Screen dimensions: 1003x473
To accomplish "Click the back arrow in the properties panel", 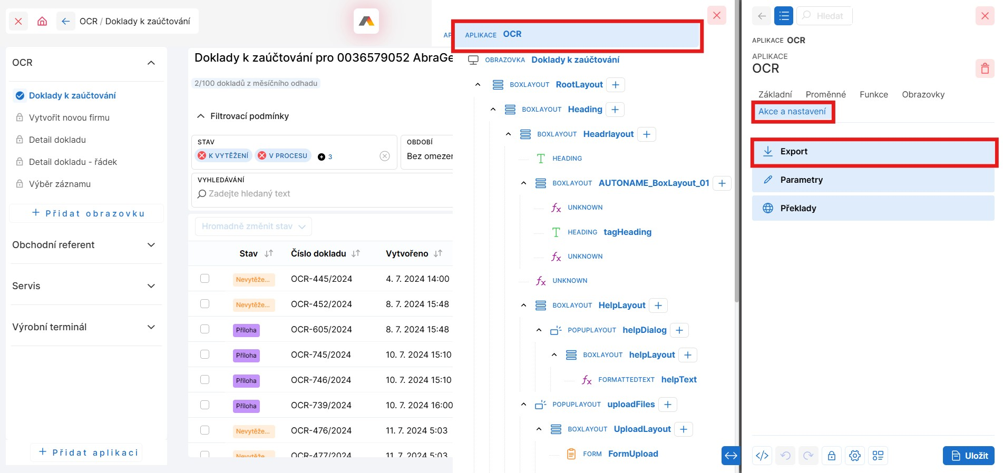I will [762, 16].
